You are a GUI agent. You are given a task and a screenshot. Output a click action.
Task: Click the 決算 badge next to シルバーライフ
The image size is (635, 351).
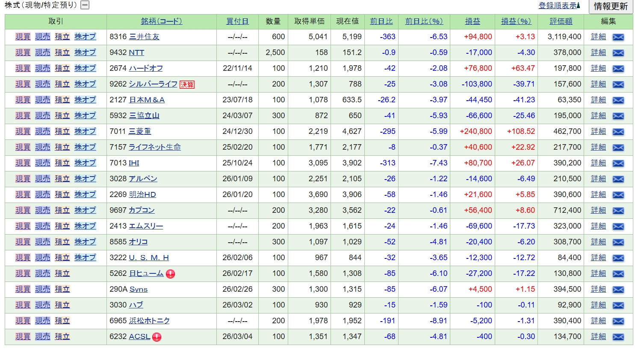point(187,84)
